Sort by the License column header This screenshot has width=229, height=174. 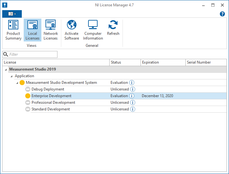(56, 62)
